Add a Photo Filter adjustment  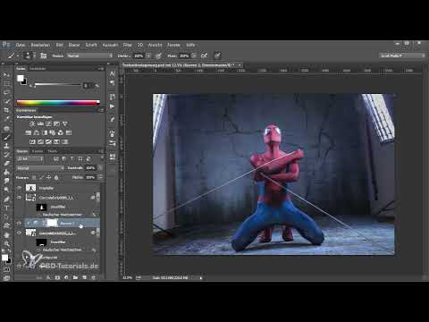[53, 132]
